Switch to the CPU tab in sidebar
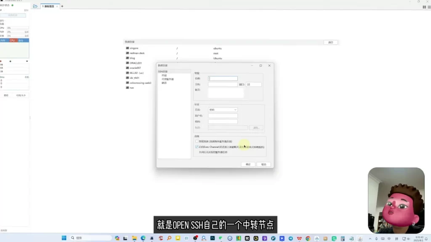Screen dimensions: 431x242 tap(12, 40)
